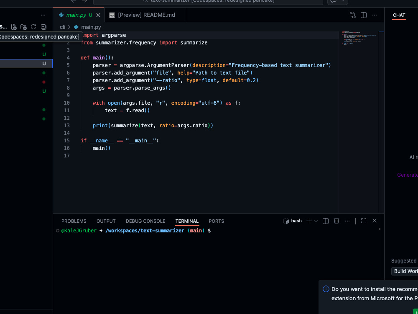
Task: Open the DEBUG CONSOLE panel tab
Action: tap(145, 221)
